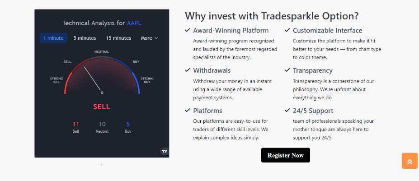The height and width of the screenshot is (181, 419).
Task: Click checkmark icon next to Withdrawals
Action: [x=188, y=70]
